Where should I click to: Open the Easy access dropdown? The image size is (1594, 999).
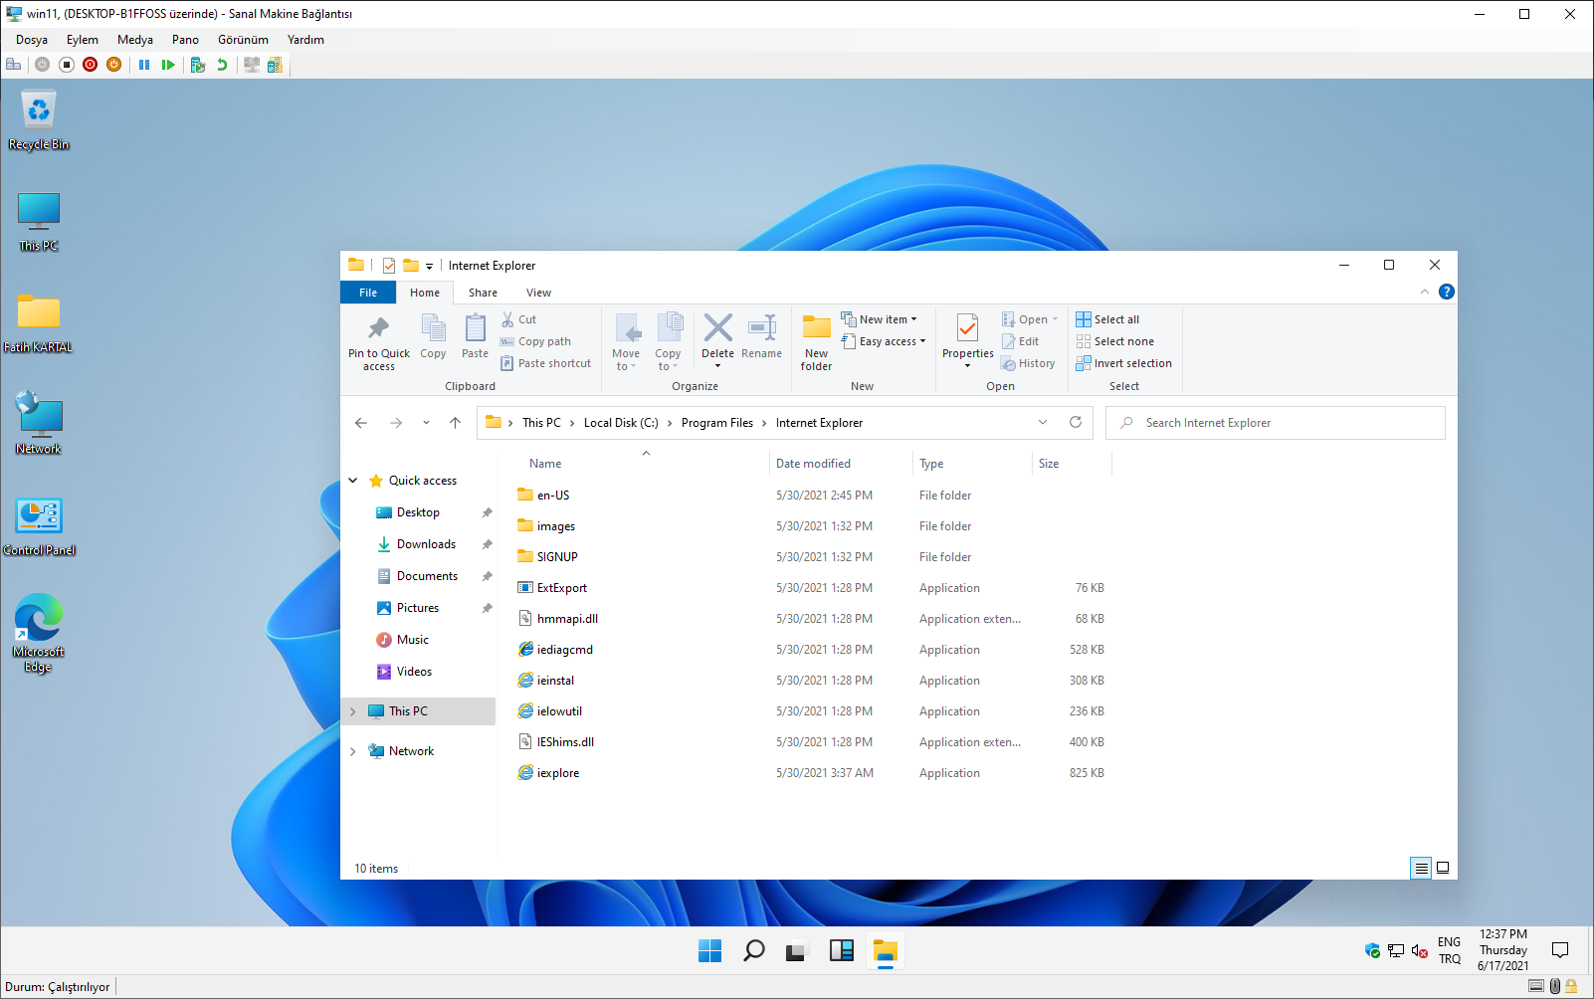[x=884, y=341]
